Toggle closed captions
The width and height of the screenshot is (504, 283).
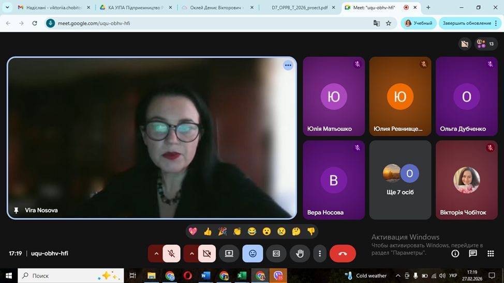[x=276, y=254]
